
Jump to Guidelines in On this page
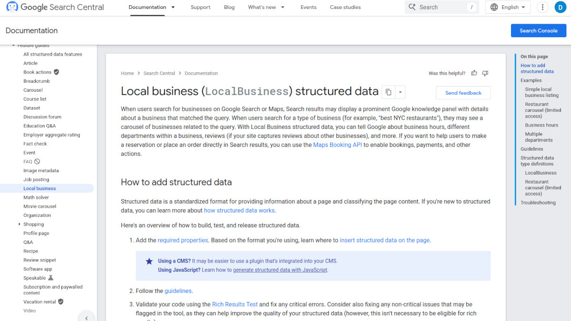coord(532,149)
